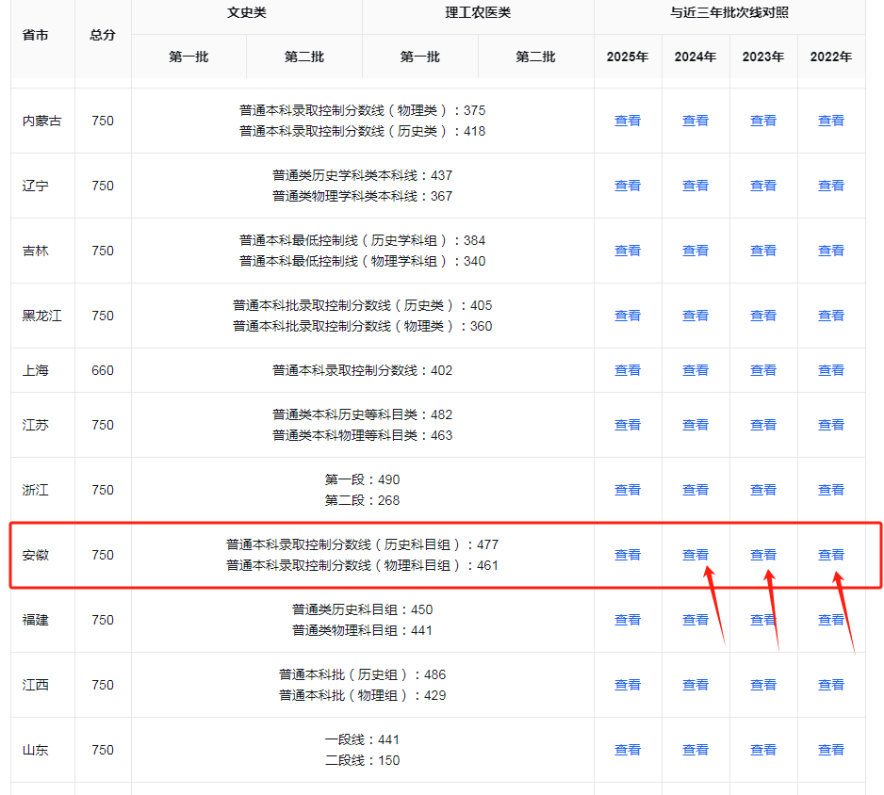View 辽宁 2023年 batch line
Screen dimensions: 884x795
click(763, 186)
